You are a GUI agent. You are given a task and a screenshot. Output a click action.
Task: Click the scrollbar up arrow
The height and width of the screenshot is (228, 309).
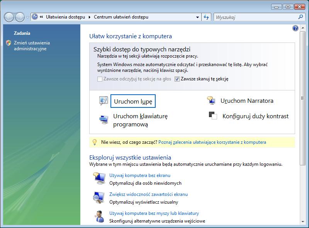303,28
